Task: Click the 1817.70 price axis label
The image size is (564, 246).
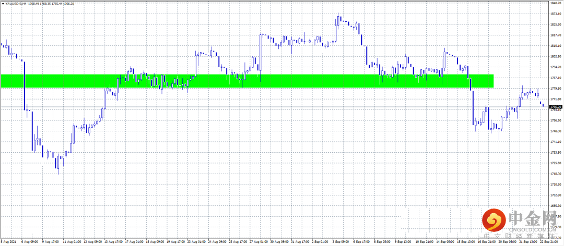Action: pos(556,35)
